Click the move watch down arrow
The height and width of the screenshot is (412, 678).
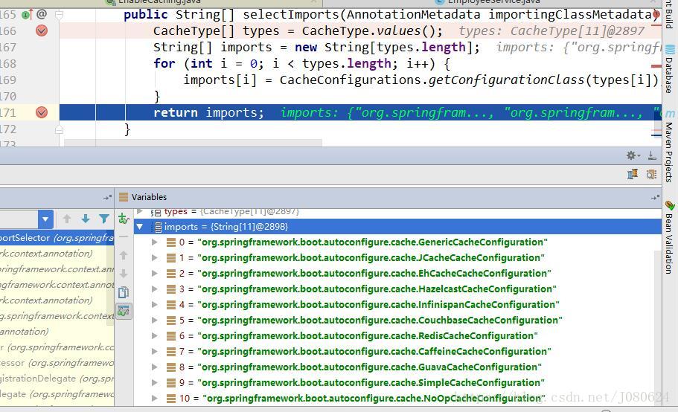click(124, 274)
